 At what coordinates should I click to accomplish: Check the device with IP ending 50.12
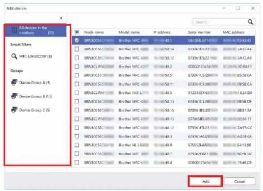click(x=77, y=58)
